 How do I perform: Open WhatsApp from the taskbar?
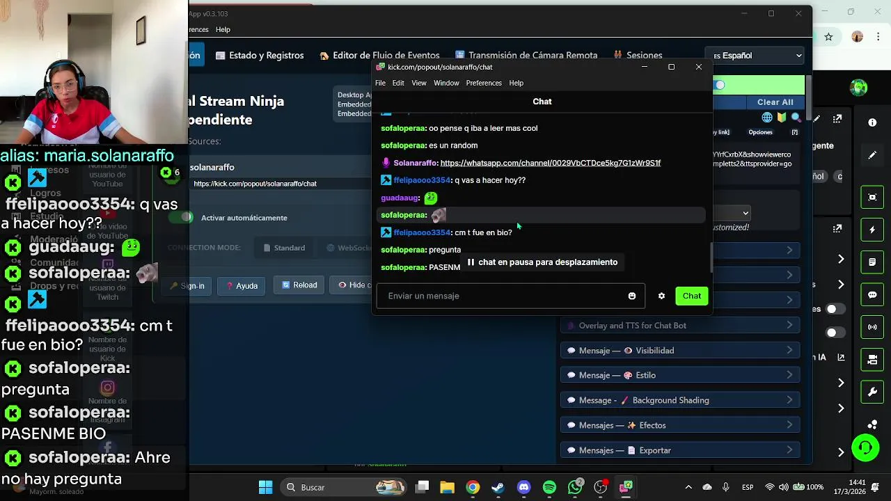click(x=575, y=487)
